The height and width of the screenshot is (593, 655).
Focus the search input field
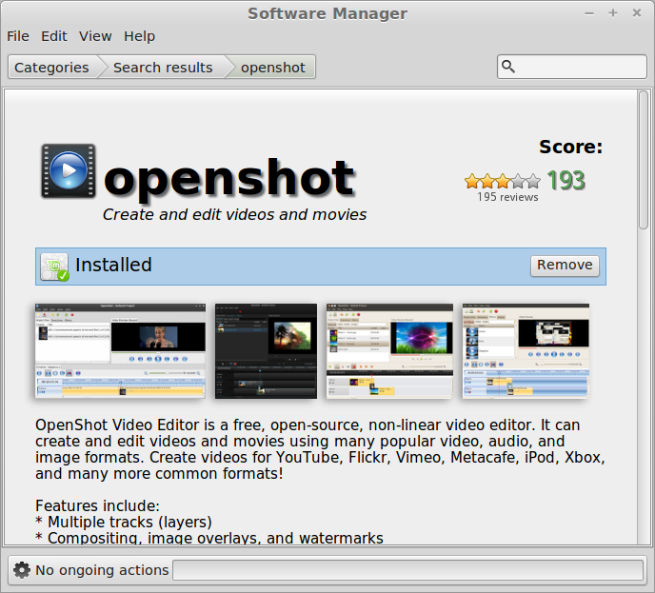(581, 67)
